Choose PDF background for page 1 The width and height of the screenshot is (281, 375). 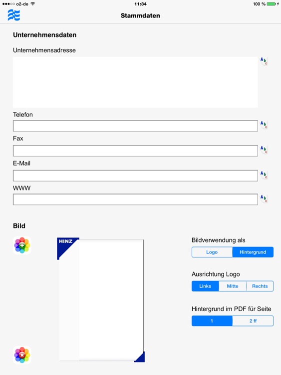point(212,320)
